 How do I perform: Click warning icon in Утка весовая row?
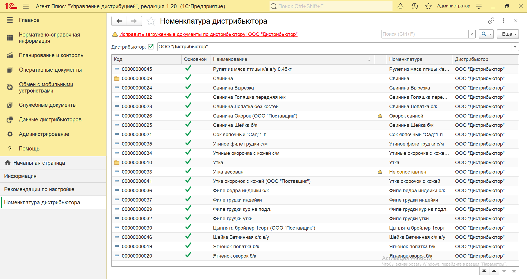pyautogui.click(x=380, y=172)
